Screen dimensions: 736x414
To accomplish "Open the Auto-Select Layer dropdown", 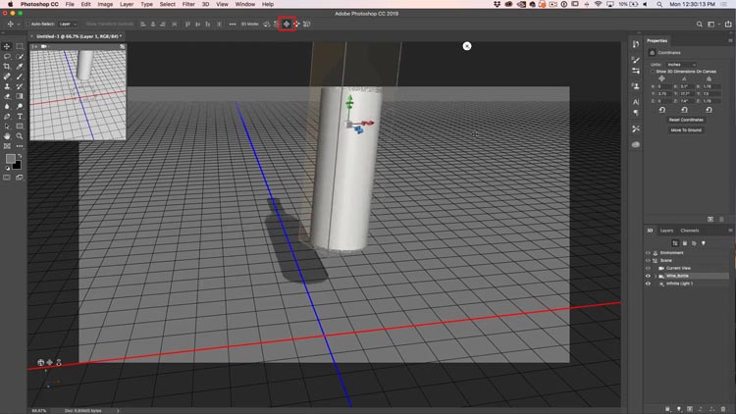I will tap(68, 24).
